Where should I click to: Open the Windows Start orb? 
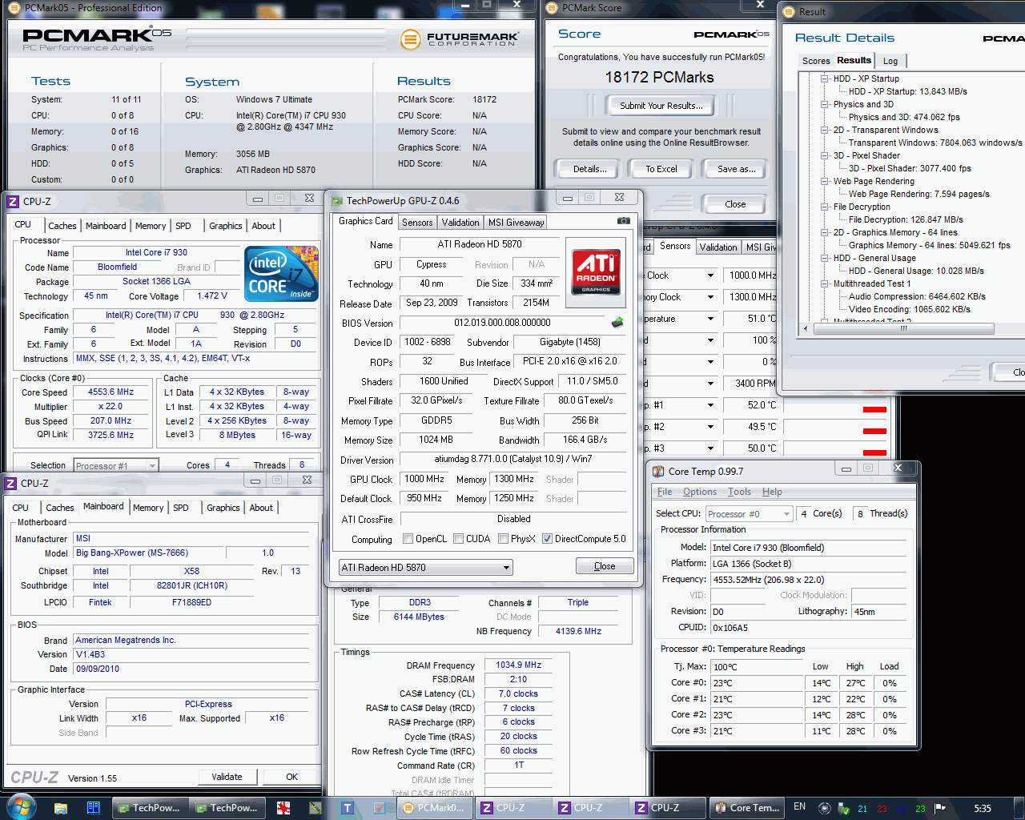(22, 806)
